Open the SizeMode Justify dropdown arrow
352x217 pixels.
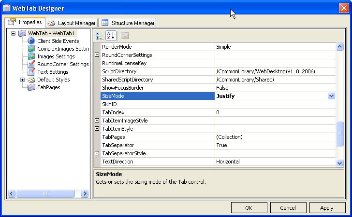(331, 96)
